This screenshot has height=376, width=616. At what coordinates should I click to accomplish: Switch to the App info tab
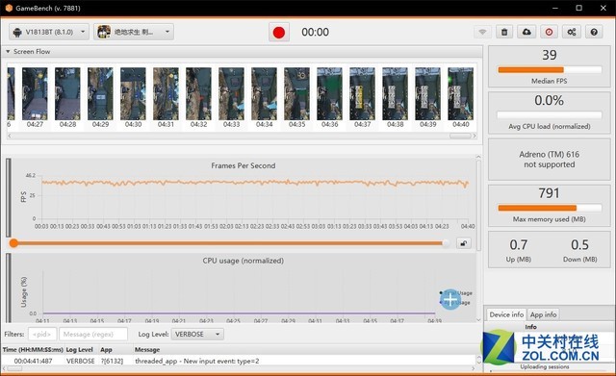543,314
